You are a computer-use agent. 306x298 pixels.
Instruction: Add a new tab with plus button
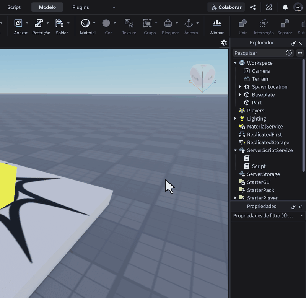(x=114, y=7)
